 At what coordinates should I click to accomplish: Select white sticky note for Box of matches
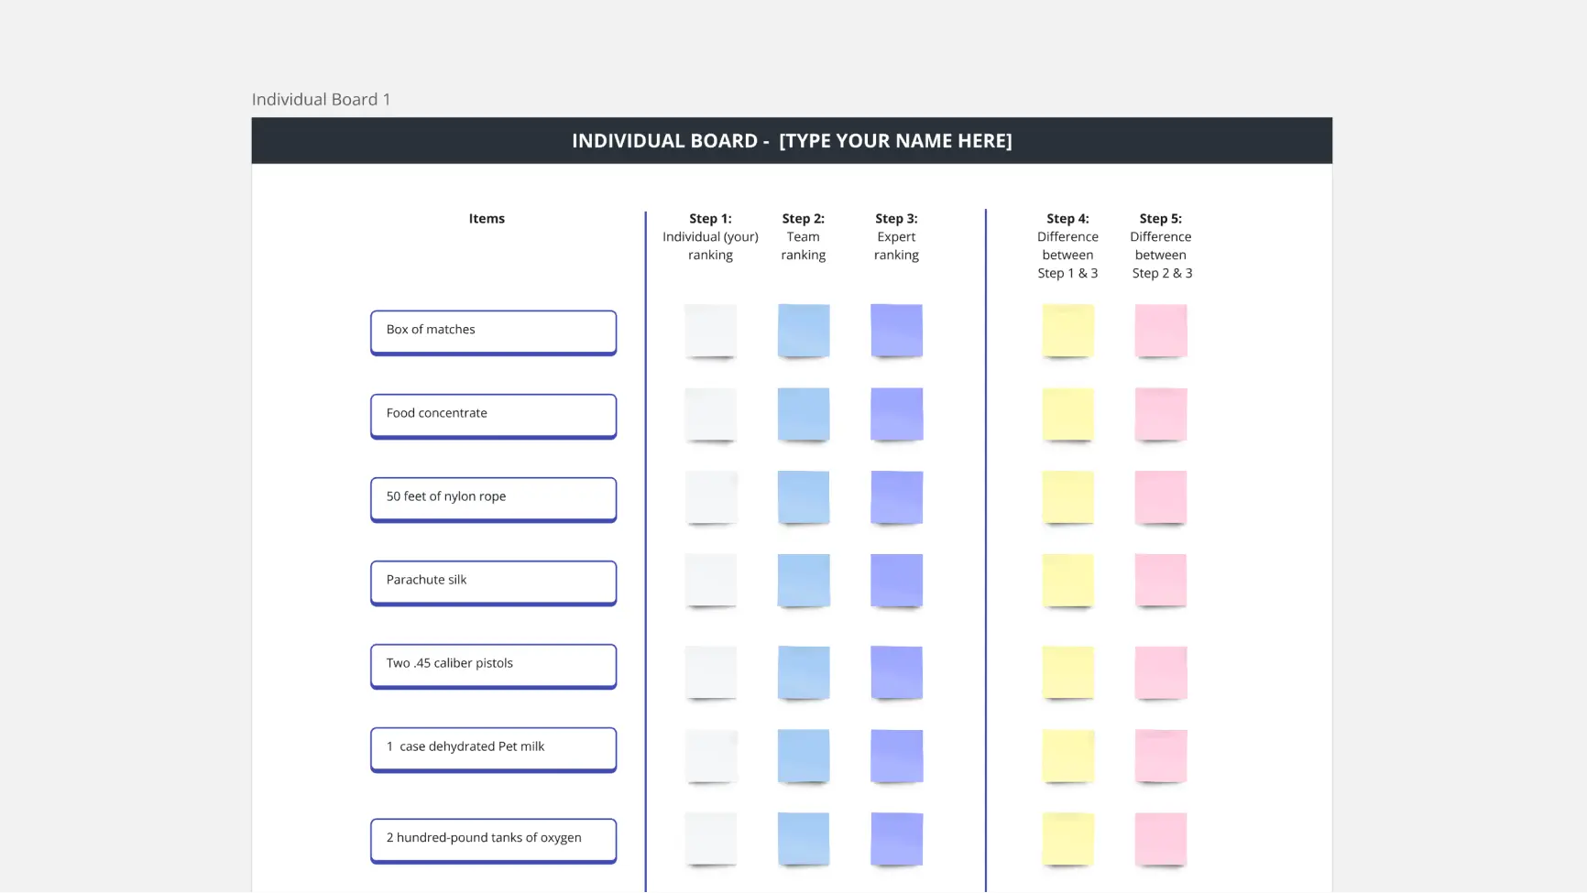(x=710, y=331)
